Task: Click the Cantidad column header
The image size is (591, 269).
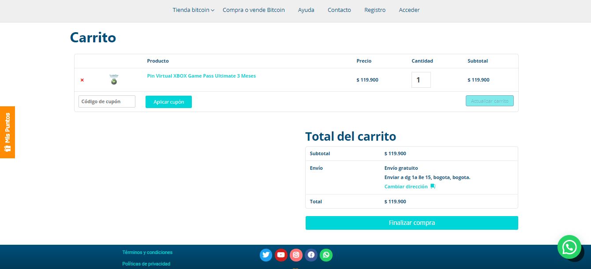Action: (423, 61)
